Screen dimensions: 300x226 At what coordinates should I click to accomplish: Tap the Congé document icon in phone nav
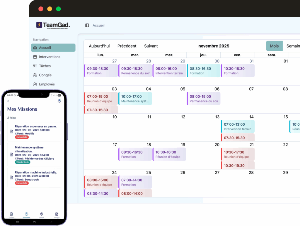tap(57, 214)
